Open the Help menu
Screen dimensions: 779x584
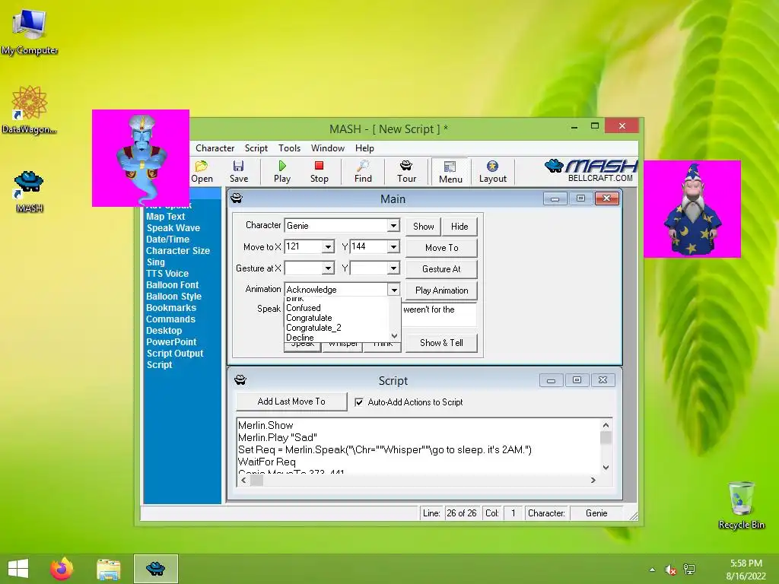(364, 148)
